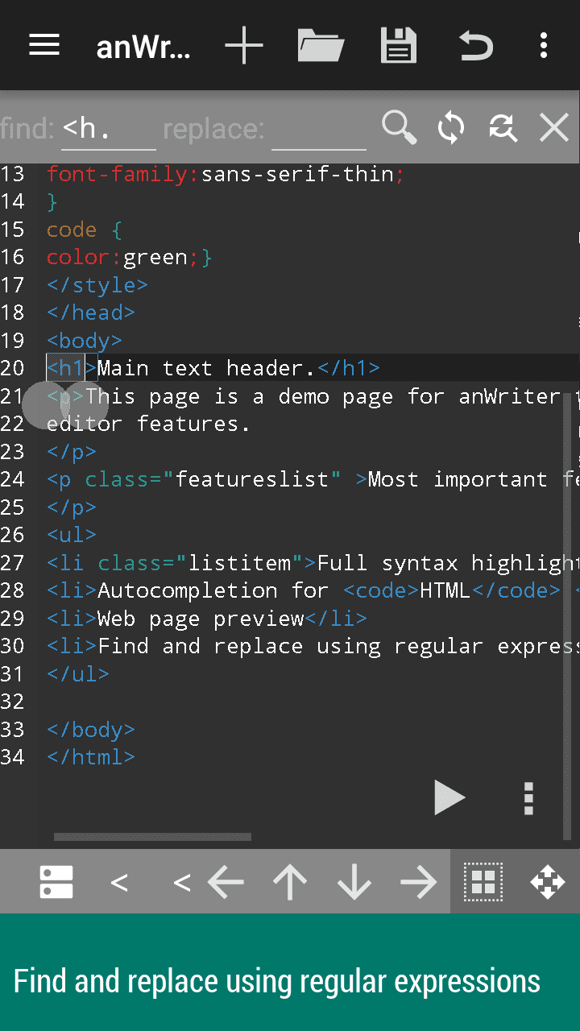Move the cursor left with the arrow key
The height and width of the screenshot is (1031, 580).
226,883
